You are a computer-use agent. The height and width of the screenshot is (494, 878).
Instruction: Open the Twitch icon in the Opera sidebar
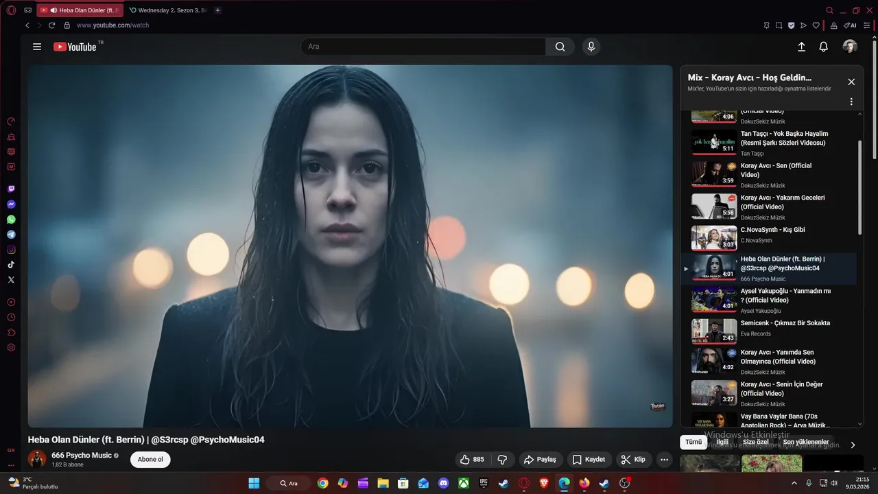pos(11,189)
